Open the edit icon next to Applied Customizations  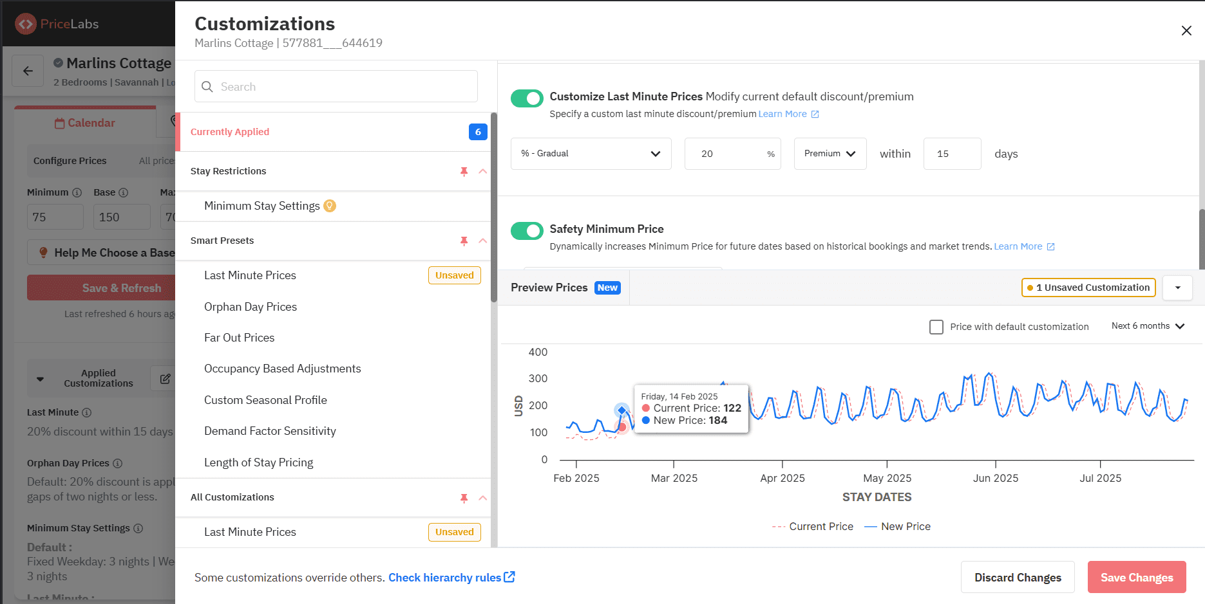click(164, 378)
